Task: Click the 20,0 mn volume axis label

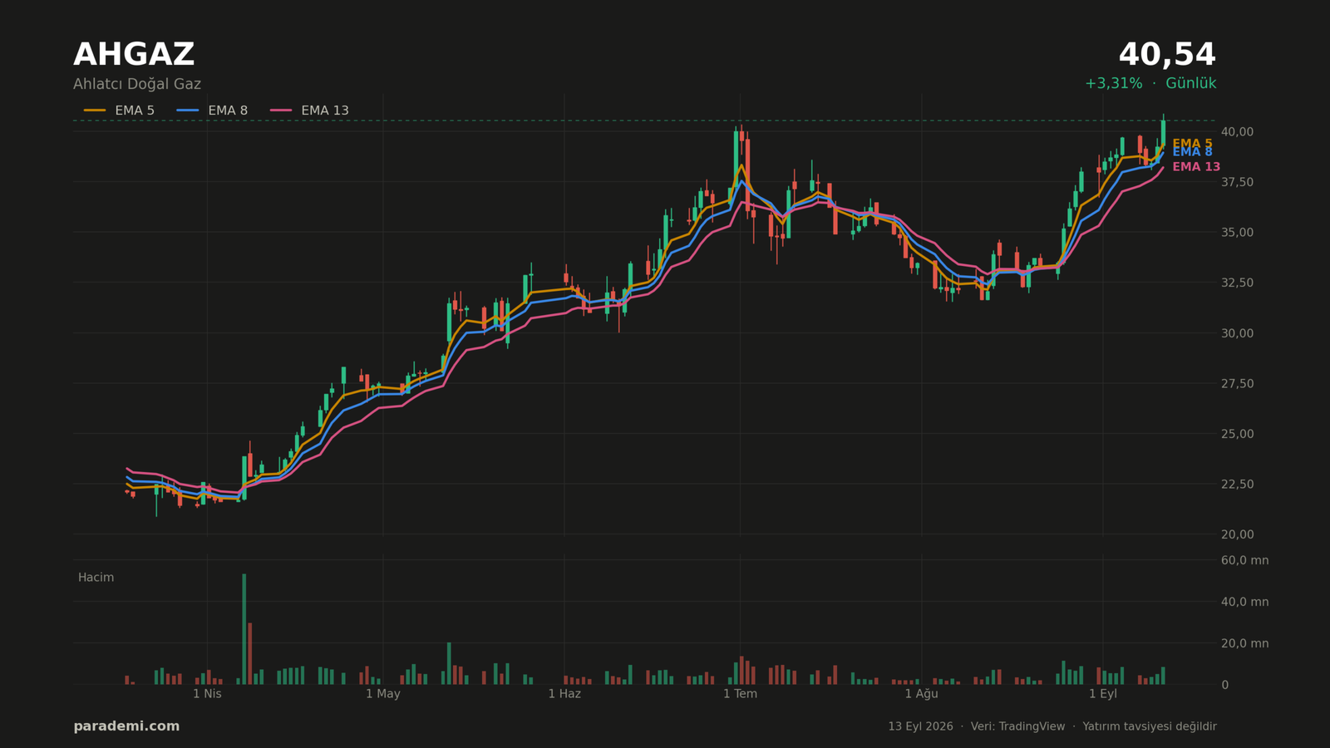Action: pyautogui.click(x=1244, y=643)
